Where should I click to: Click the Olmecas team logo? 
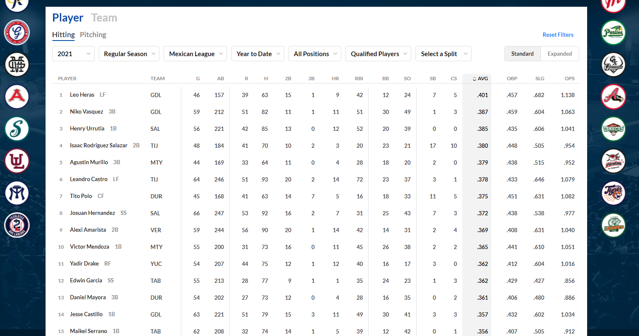pyautogui.click(x=613, y=129)
